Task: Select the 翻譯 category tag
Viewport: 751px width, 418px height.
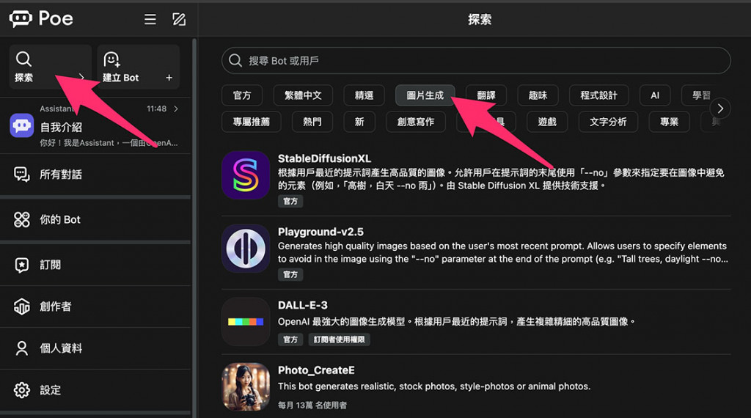Action: [x=486, y=95]
